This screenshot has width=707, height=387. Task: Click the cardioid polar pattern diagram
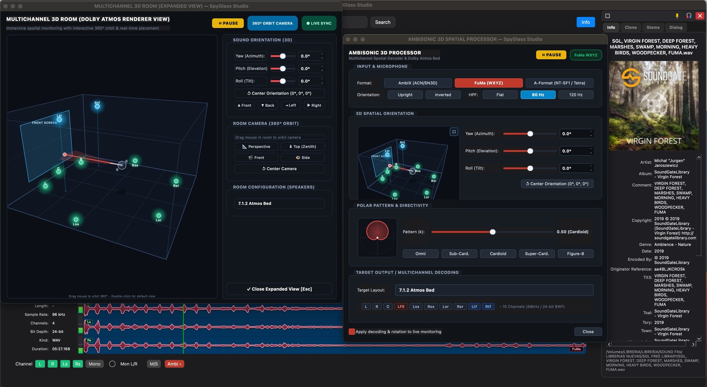(377, 237)
